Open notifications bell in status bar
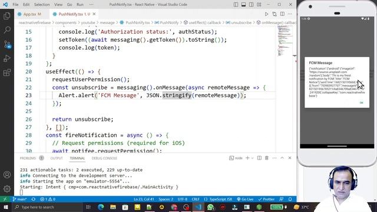 pyautogui.click(x=290, y=199)
